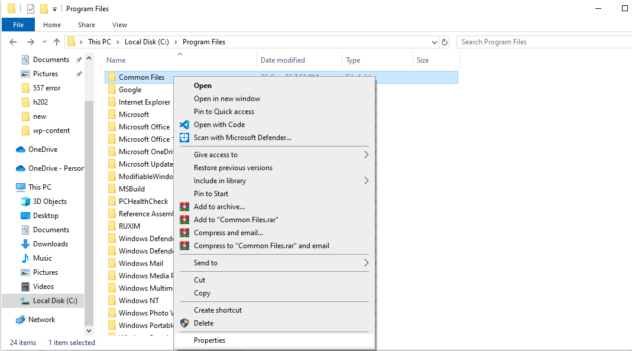Expand the Send to submenu arrow

pyautogui.click(x=366, y=263)
